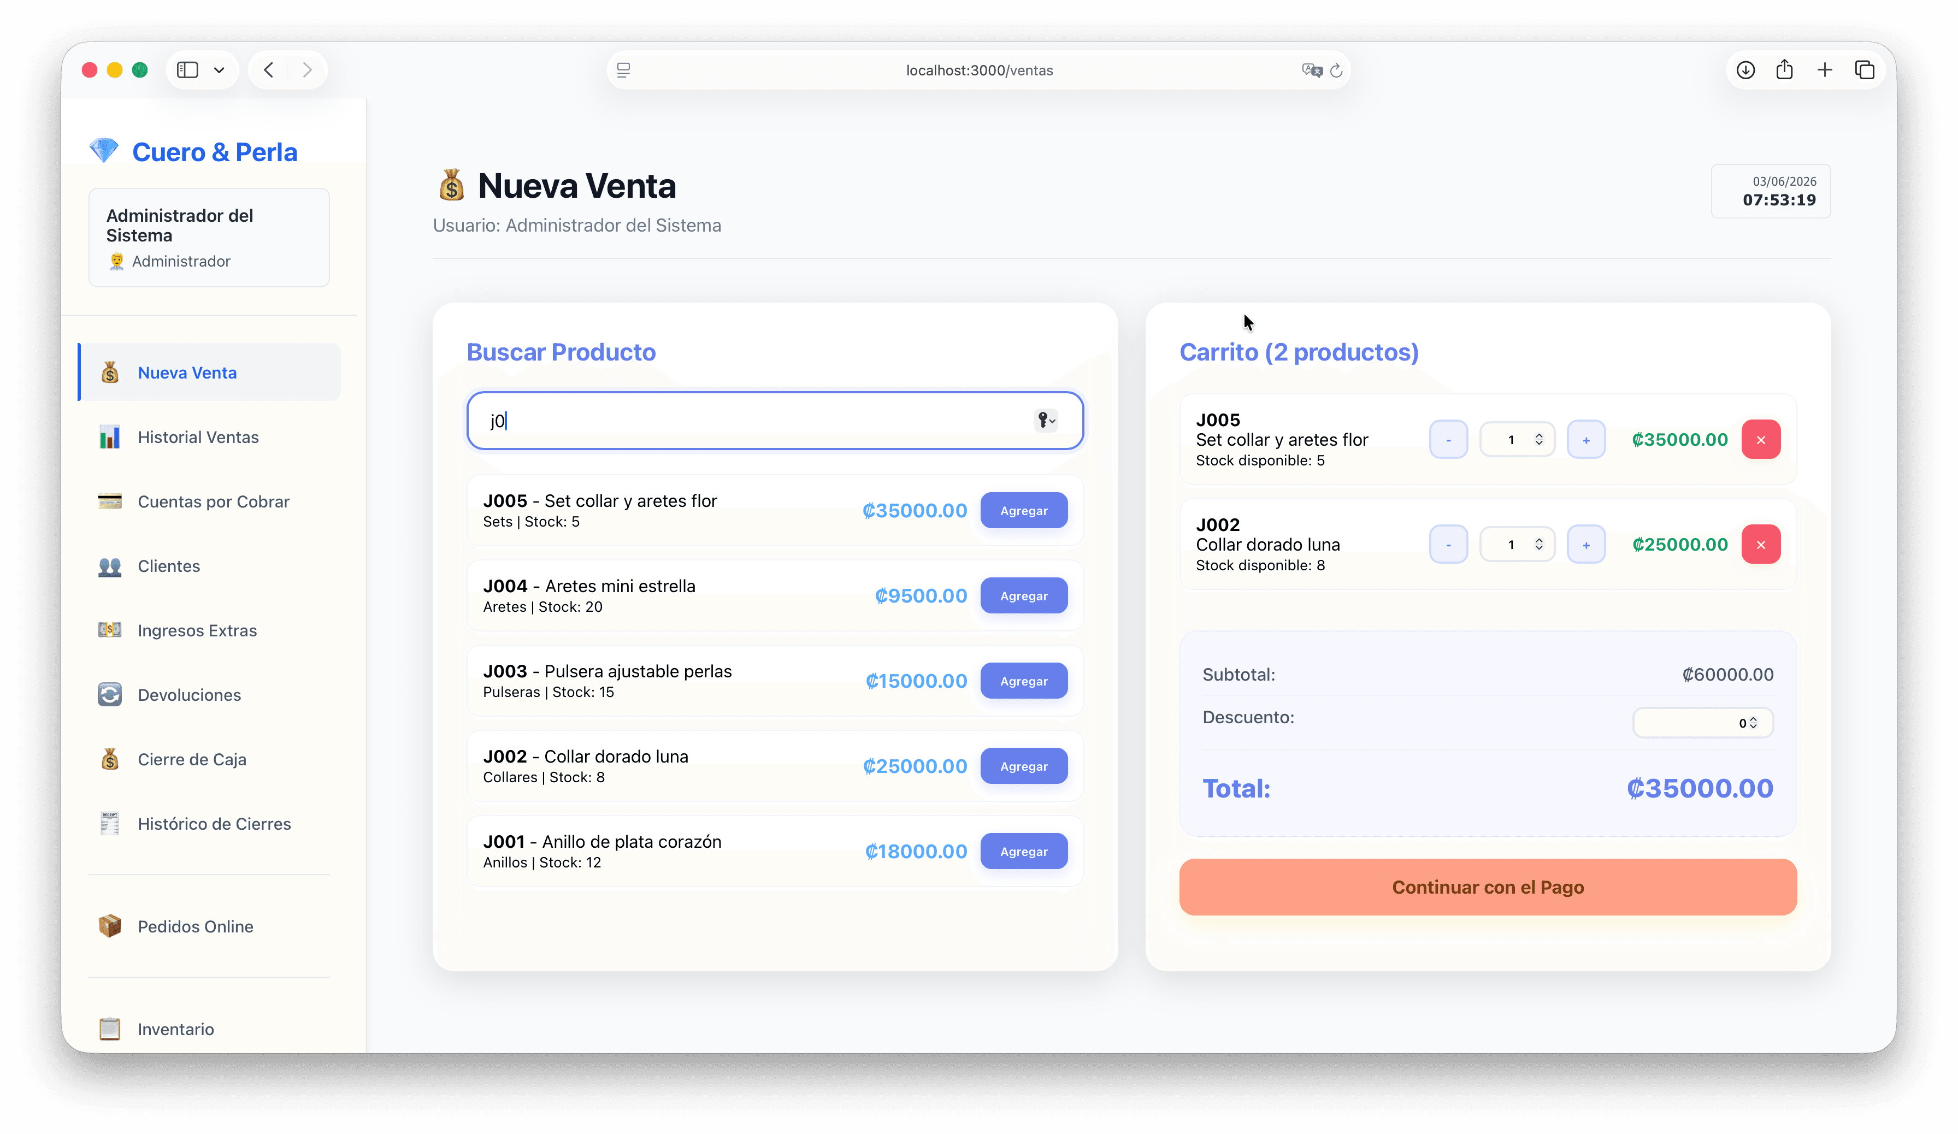Click the refresh arrows icon for Devoluciones
1958x1134 pixels.
click(110, 694)
